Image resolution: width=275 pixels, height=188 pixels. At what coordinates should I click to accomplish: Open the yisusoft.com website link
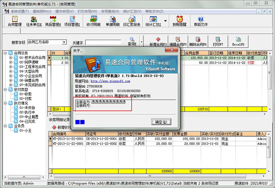110,81
